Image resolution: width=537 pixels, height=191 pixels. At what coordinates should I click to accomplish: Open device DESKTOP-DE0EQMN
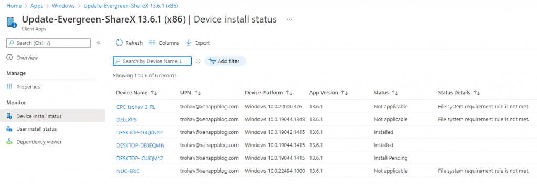[141, 145]
